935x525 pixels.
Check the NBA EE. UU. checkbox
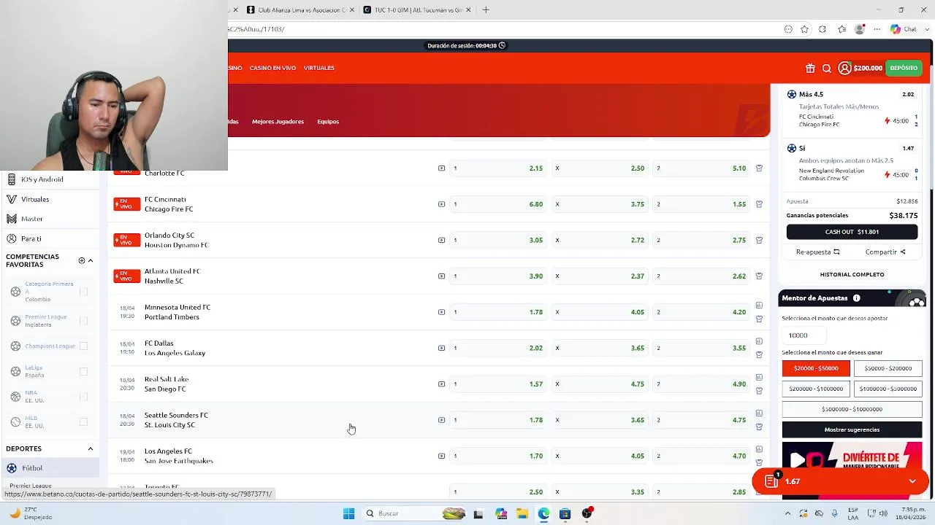pyautogui.click(x=83, y=397)
